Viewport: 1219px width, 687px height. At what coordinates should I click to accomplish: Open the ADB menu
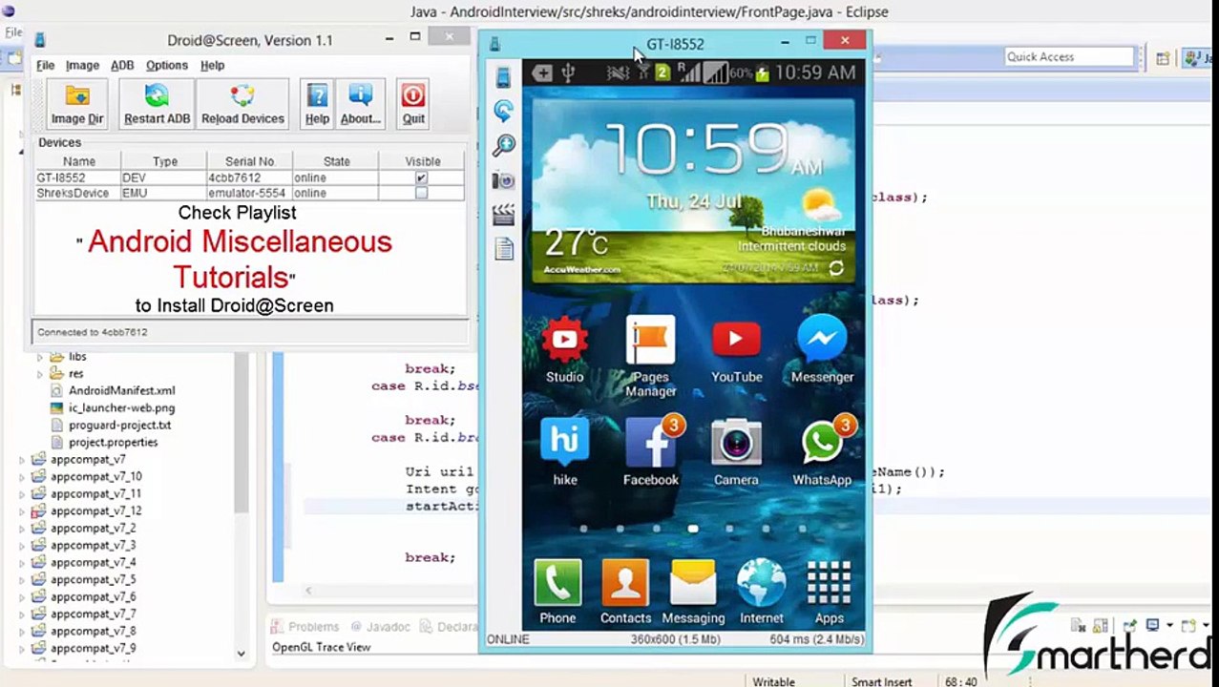tap(122, 65)
